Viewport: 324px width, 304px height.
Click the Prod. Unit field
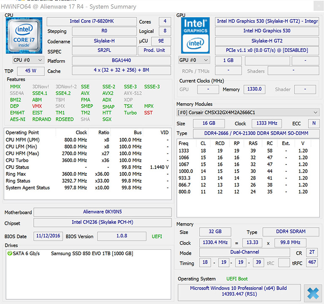[x=154, y=51]
